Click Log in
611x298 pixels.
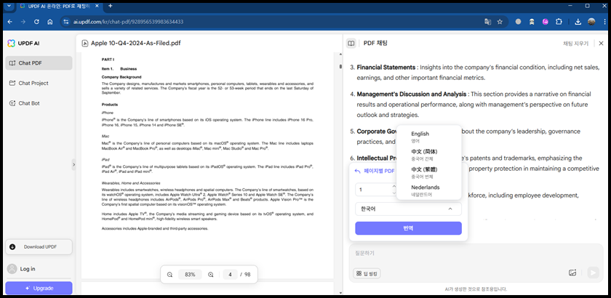(22, 269)
